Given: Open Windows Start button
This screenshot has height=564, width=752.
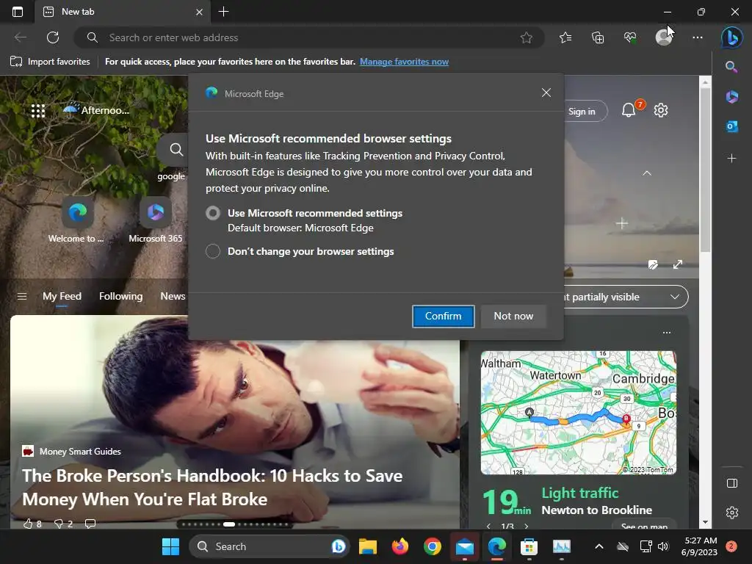Looking at the screenshot, I should click(x=170, y=546).
